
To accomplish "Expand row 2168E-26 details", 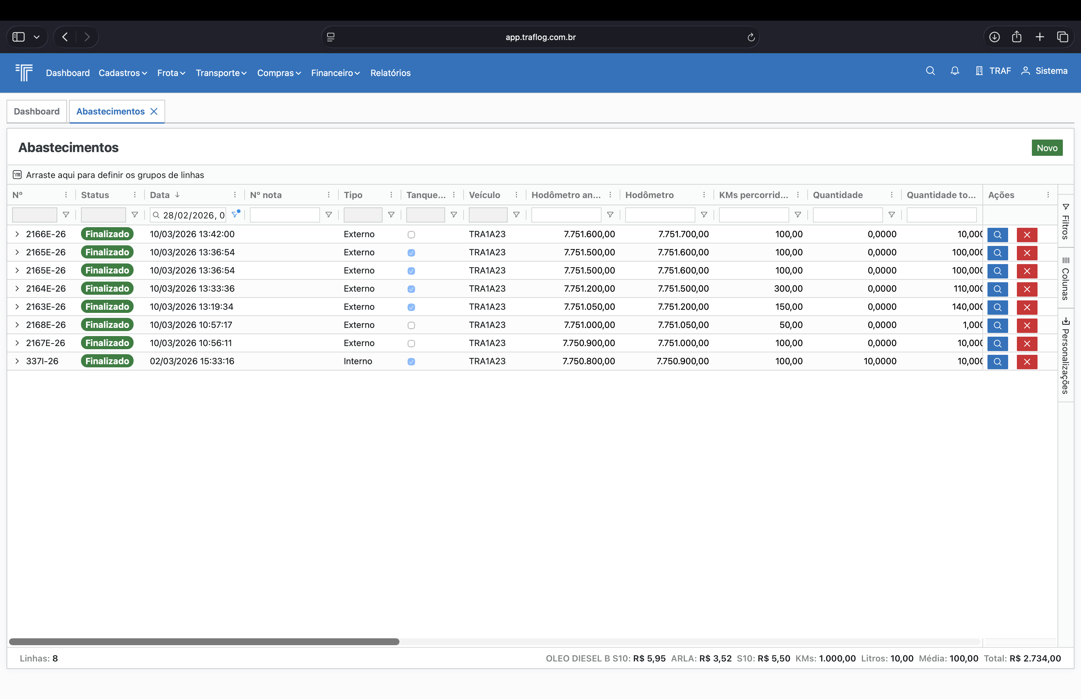I will 17,325.
